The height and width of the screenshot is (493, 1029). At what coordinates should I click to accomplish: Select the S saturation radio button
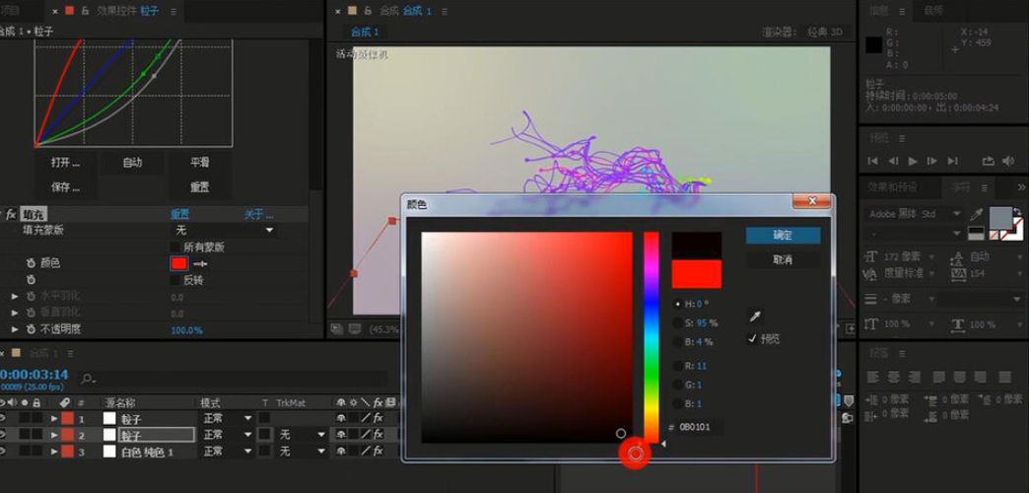pyautogui.click(x=677, y=322)
